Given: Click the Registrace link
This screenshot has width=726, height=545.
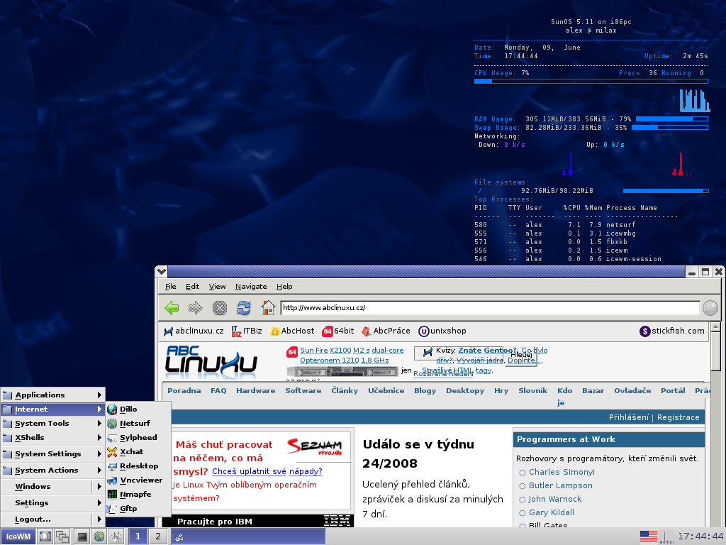Looking at the screenshot, I should pyautogui.click(x=678, y=417).
